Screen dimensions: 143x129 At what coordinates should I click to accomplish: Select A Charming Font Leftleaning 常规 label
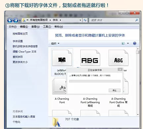[90, 102]
